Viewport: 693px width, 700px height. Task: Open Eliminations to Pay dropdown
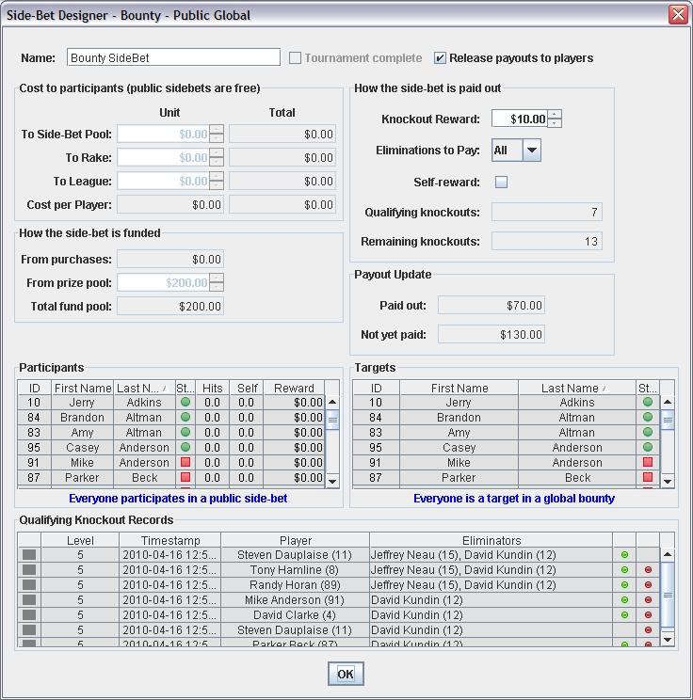[531, 150]
